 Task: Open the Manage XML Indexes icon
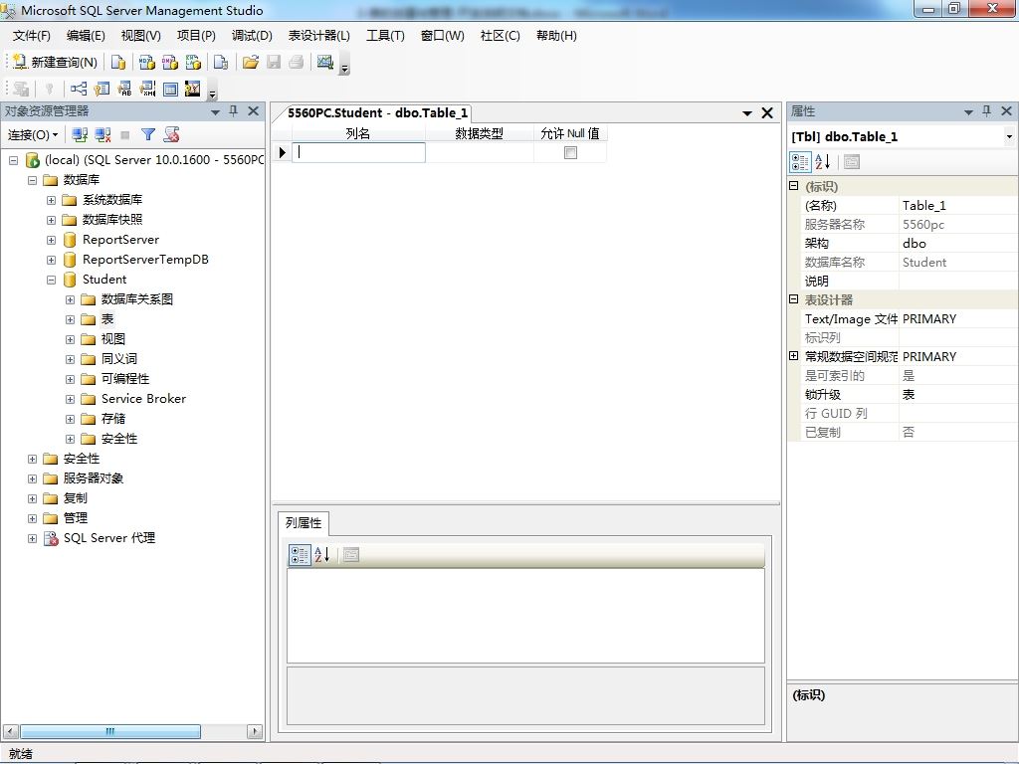pyautogui.click(x=147, y=89)
